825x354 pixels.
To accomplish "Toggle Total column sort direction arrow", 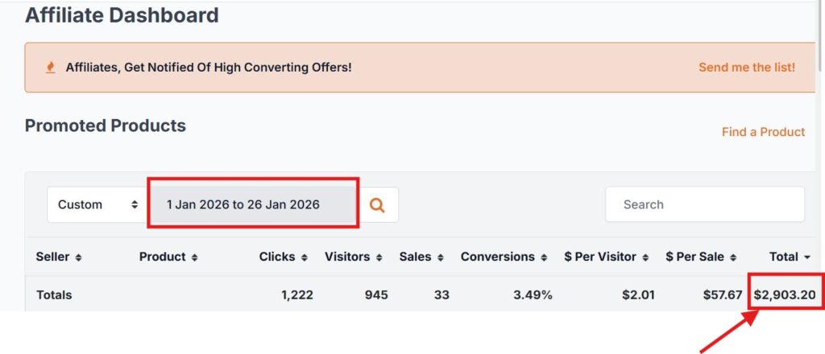I will click(x=806, y=257).
